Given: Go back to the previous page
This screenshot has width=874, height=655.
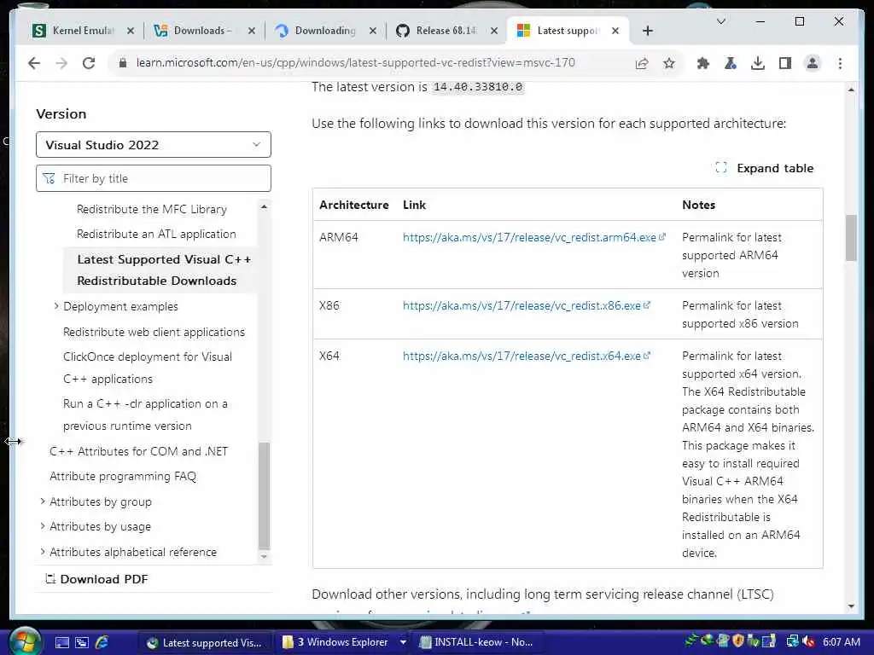Looking at the screenshot, I should [34, 63].
